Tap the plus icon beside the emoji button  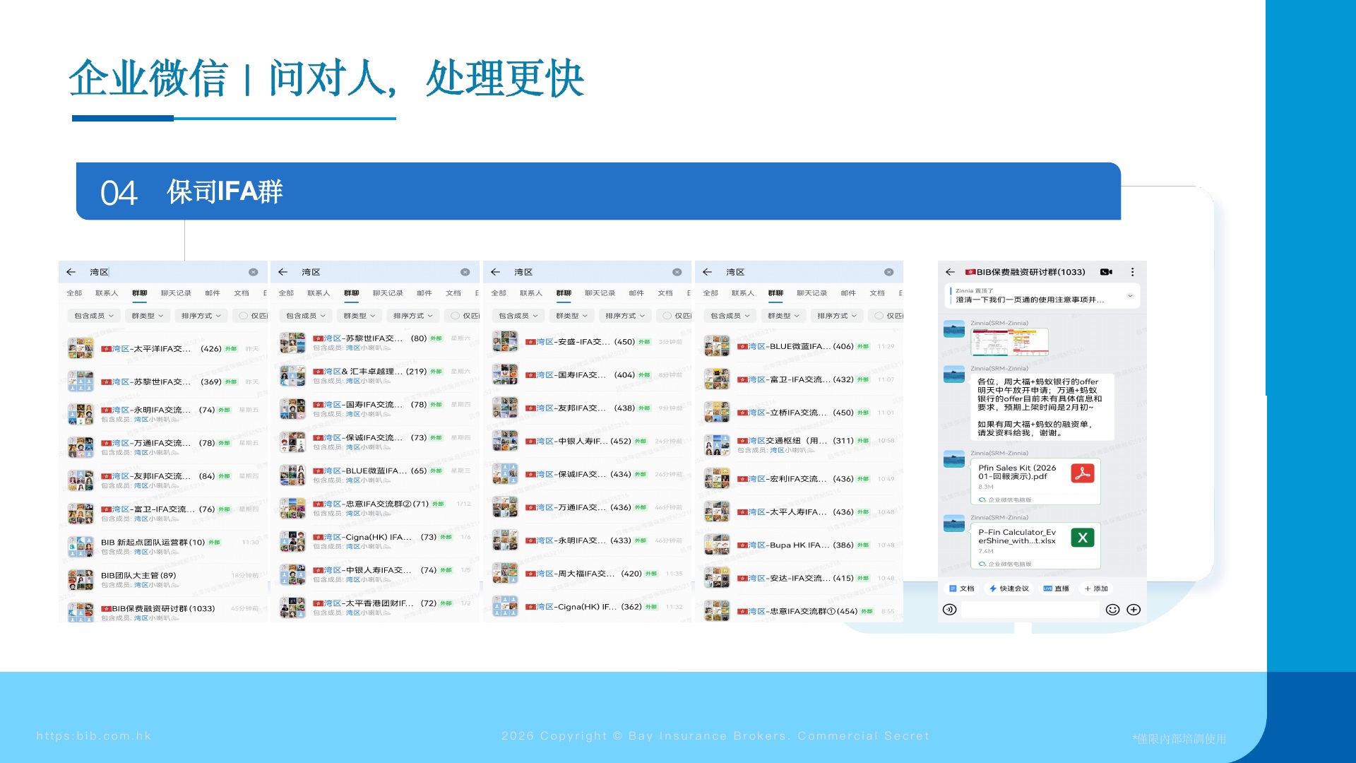(x=1134, y=610)
